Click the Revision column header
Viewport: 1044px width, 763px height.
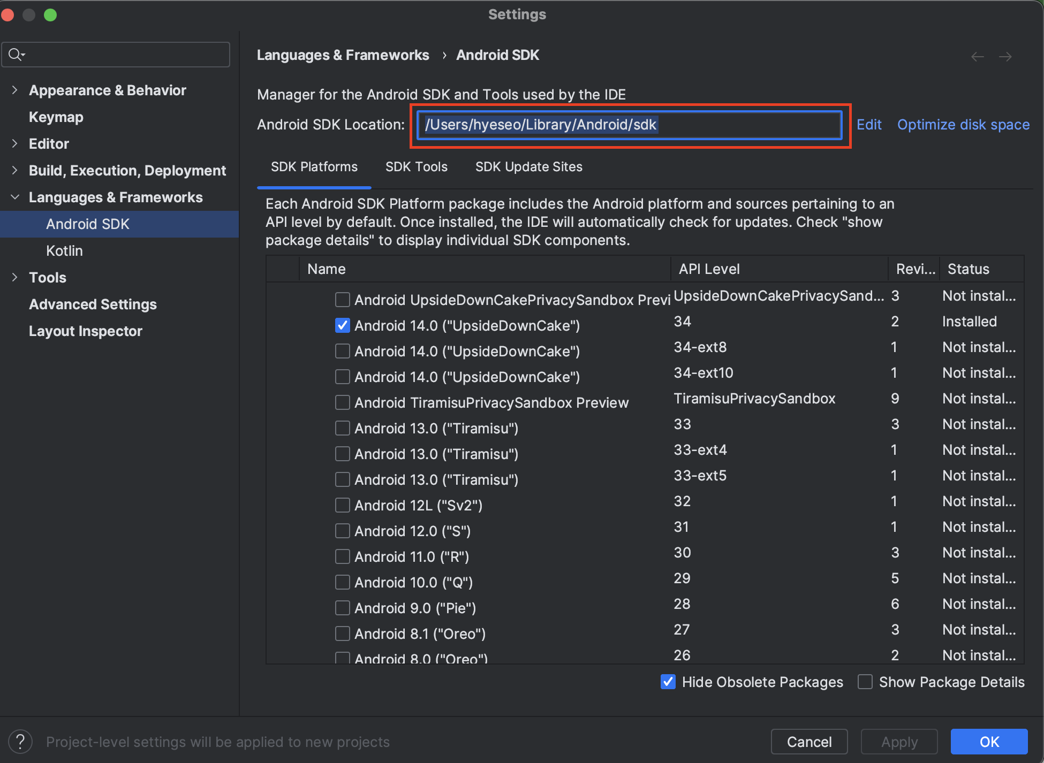914,269
